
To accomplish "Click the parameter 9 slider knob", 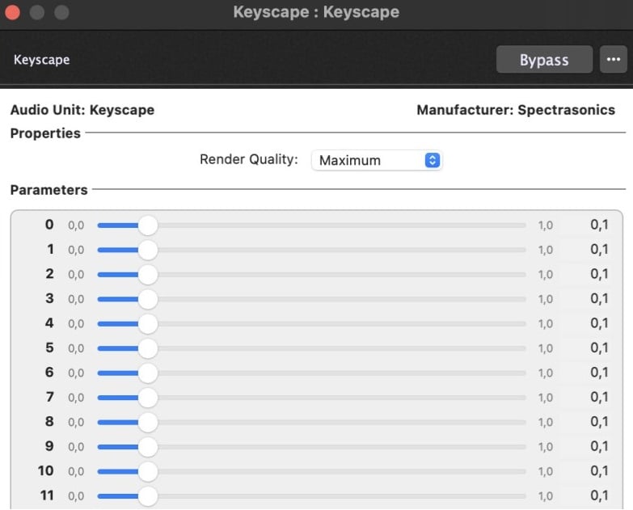I will coord(148,447).
